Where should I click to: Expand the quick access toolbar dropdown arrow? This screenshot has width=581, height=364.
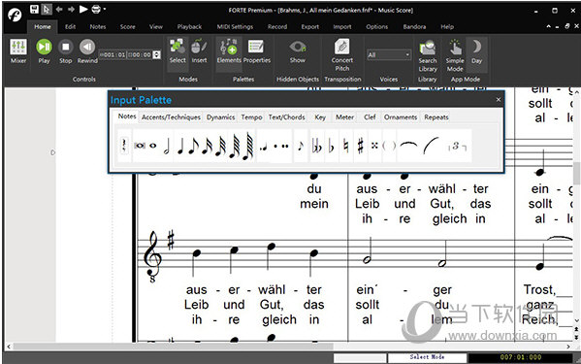click(x=105, y=10)
